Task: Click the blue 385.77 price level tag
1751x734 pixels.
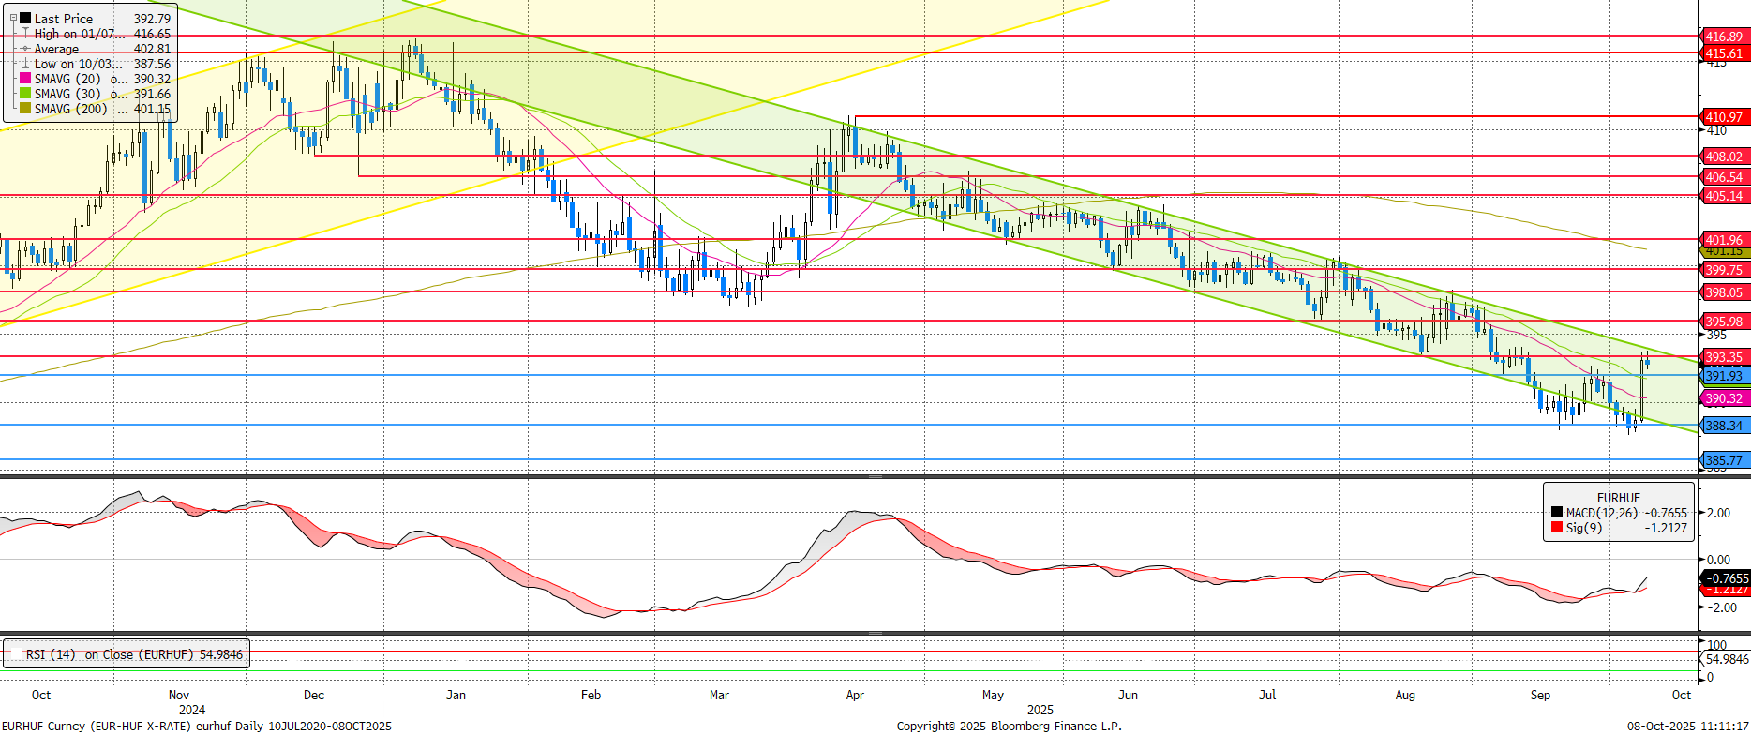Action: (x=1724, y=460)
